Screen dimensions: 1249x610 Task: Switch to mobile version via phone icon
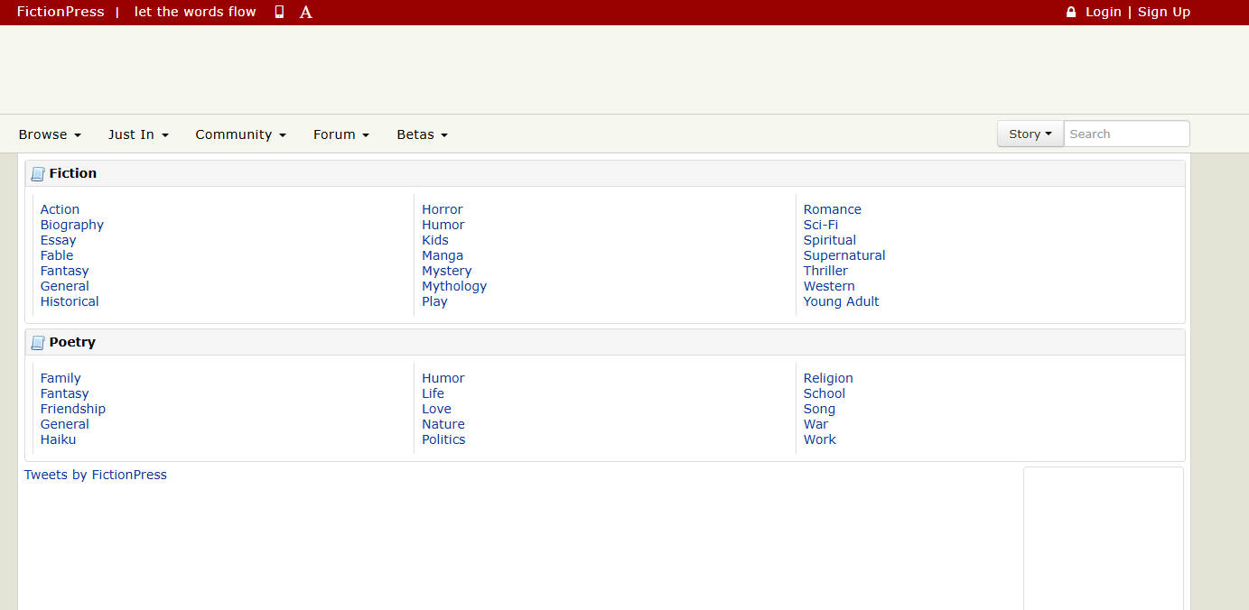coord(279,12)
